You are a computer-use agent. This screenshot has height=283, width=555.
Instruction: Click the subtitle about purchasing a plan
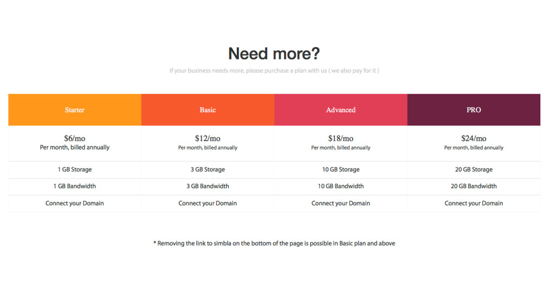(x=274, y=70)
